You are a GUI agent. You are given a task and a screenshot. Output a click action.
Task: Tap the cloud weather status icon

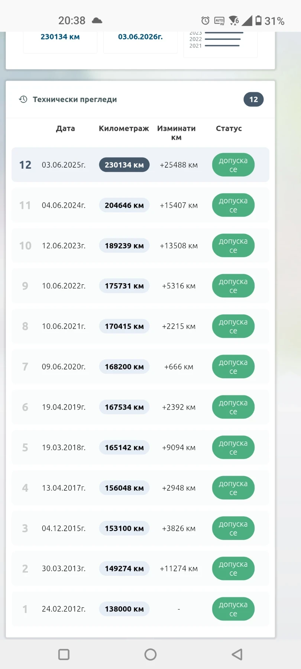point(97,20)
